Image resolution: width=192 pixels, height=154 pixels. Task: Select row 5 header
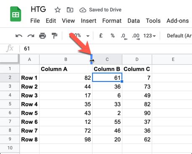click(10, 104)
